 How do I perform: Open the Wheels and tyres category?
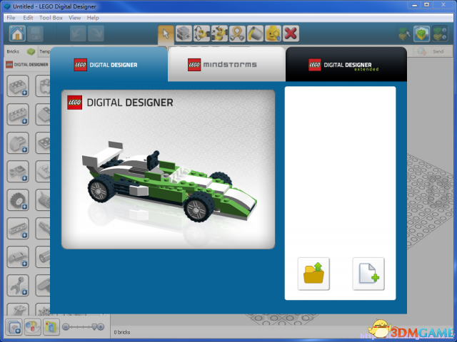tap(18, 200)
